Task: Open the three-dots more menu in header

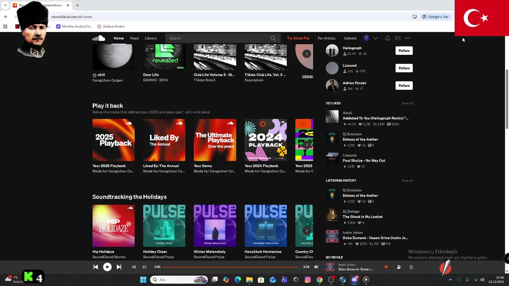Action: click(408, 38)
